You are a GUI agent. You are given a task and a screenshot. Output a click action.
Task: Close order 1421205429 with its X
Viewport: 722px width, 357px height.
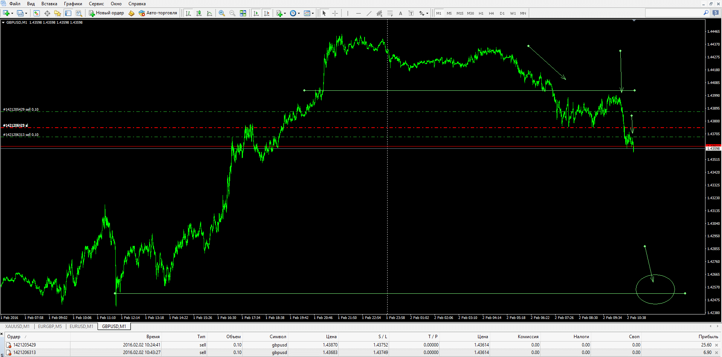pyautogui.click(x=716, y=345)
